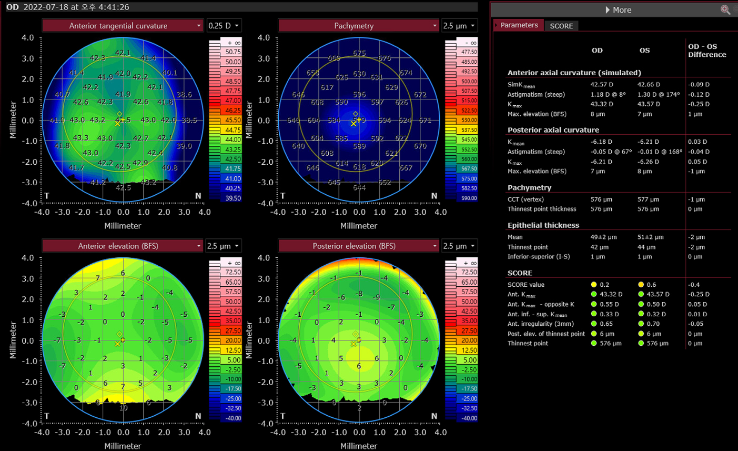Screen dimensions: 738x451
Task: Click the Posterior axial curvature section heading
Action: [553, 130]
